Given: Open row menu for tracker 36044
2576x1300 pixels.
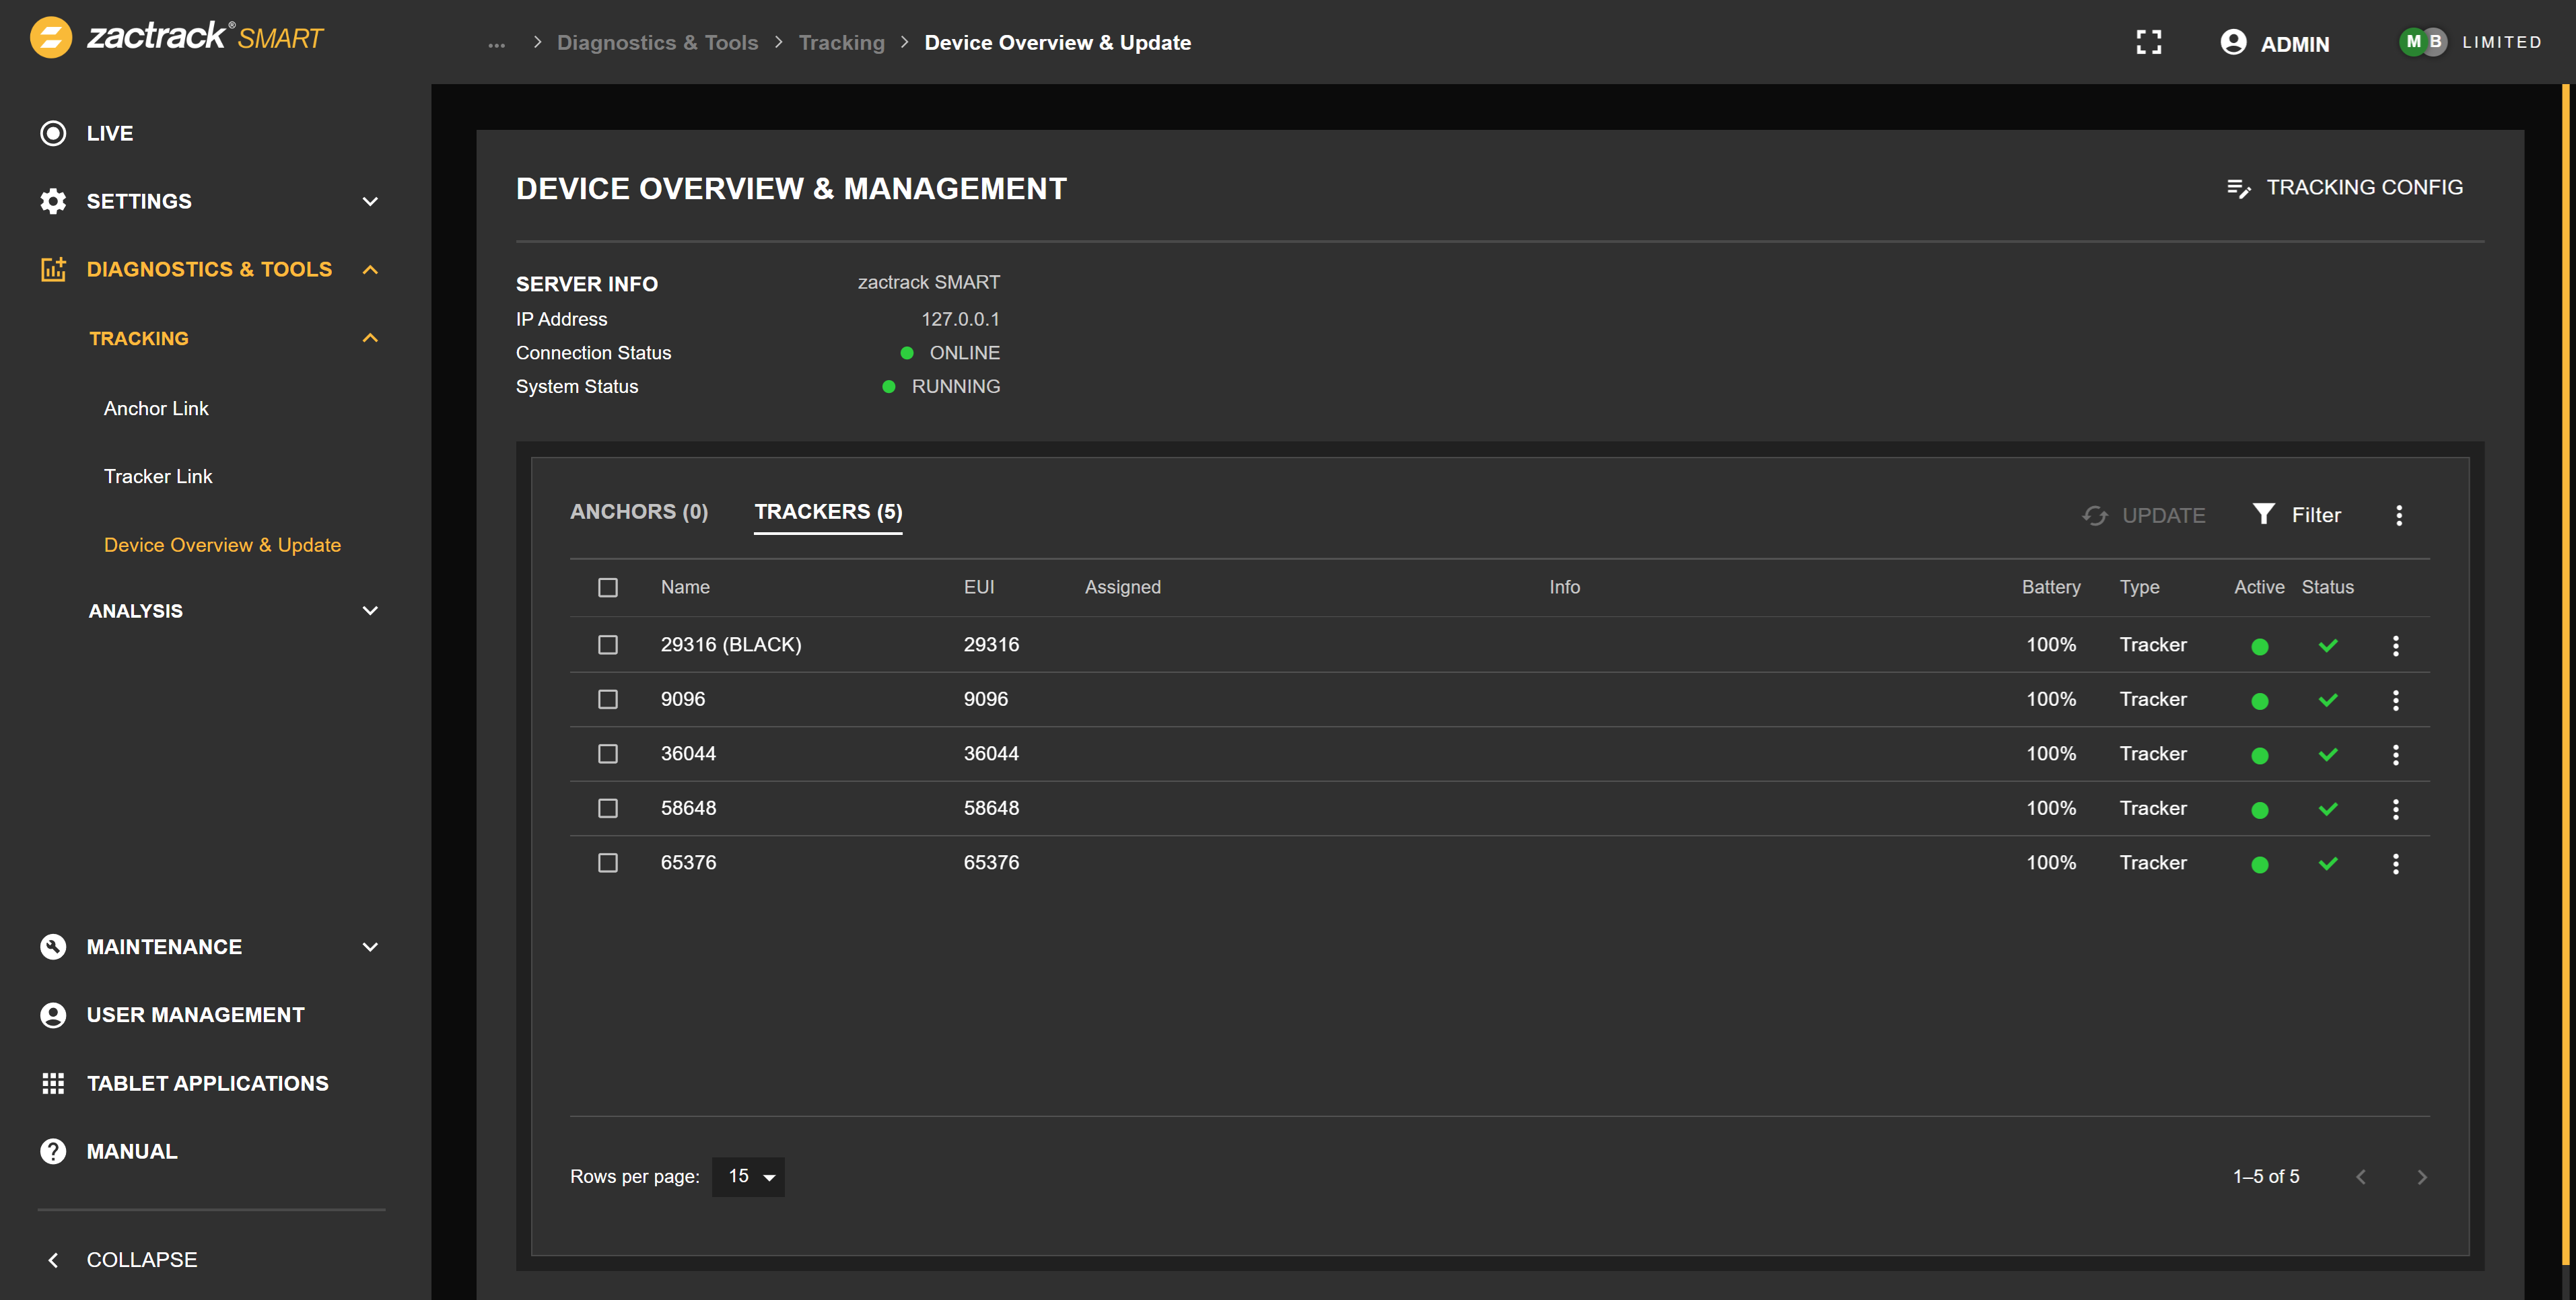Looking at the screenshot, I should coord(2396,754).
